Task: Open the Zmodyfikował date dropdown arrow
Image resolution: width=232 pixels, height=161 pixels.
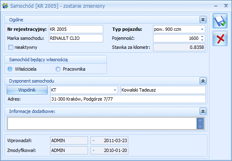Action: (x=93, y=150)
